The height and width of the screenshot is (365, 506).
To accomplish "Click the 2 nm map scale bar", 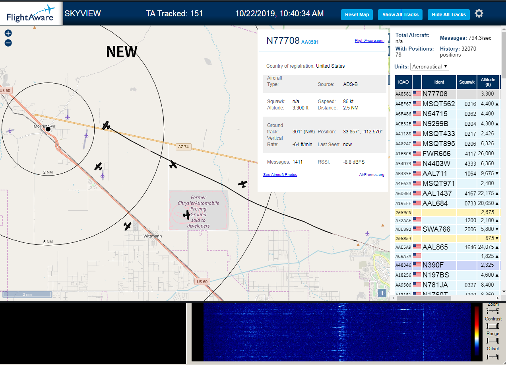I will coord(27,295).
